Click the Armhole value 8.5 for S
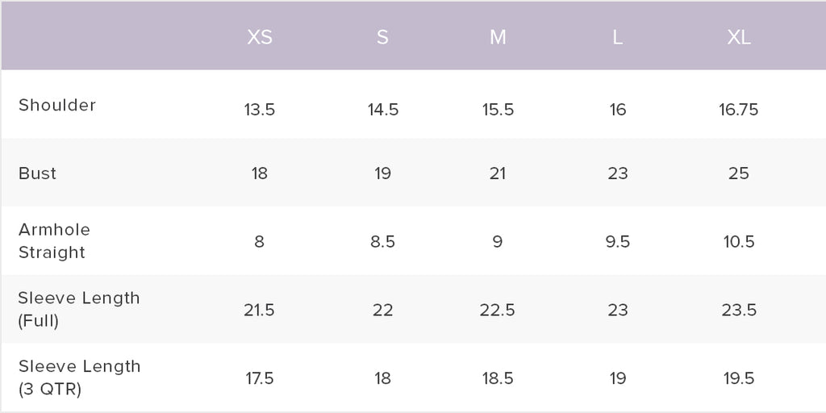The width and height of the screenshot is (826, 413). point(382,242)
